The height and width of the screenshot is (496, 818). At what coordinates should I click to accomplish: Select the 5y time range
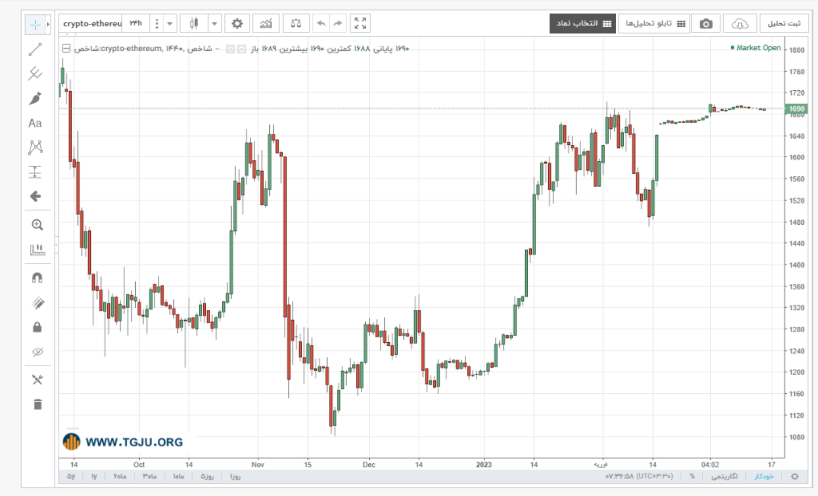coord(71,476)
